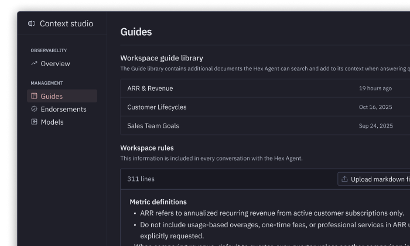Viewport: 410px width, 246px height.
Task: Click the Metric definitions heading in rules editor
Action: (158, 201)
